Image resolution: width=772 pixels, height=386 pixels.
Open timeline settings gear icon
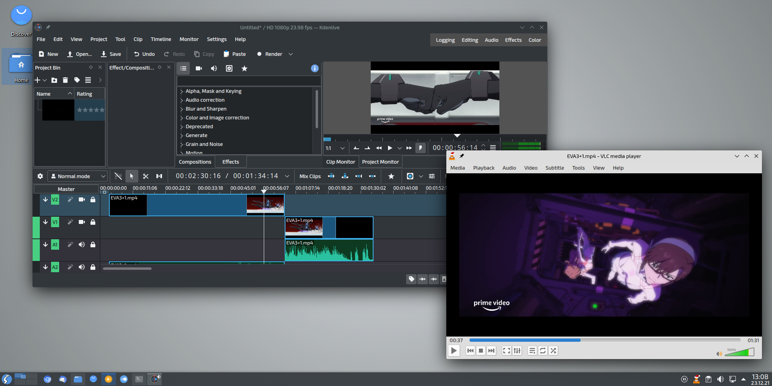(40, 176)
